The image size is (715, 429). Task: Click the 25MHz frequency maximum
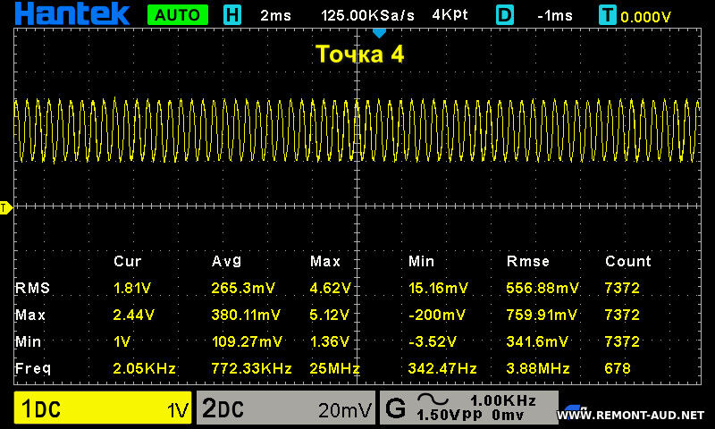point(334,368)
